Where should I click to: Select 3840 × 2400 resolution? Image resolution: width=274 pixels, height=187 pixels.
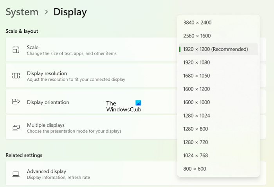pos(197,23)
